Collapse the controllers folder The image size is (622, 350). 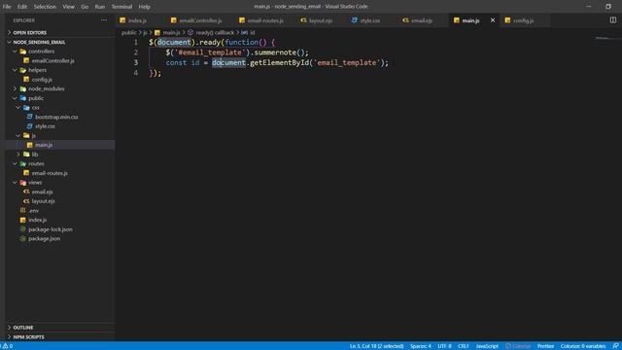tap(15, 52)
